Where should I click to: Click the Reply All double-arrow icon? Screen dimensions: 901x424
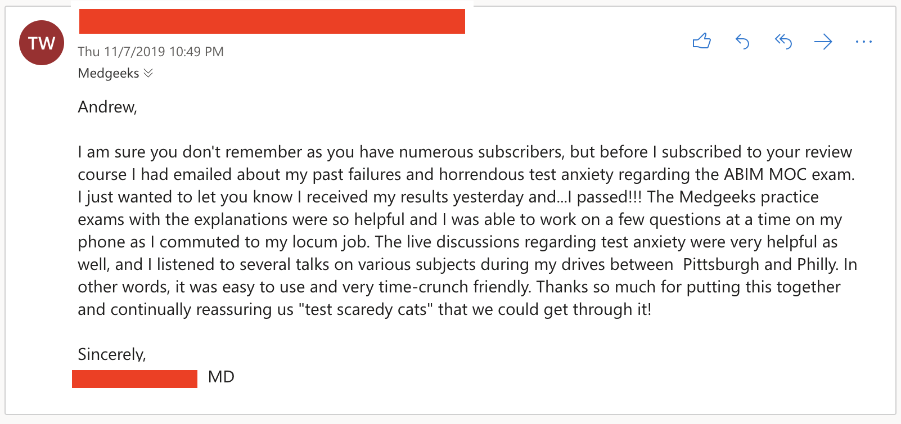[783, 42]
